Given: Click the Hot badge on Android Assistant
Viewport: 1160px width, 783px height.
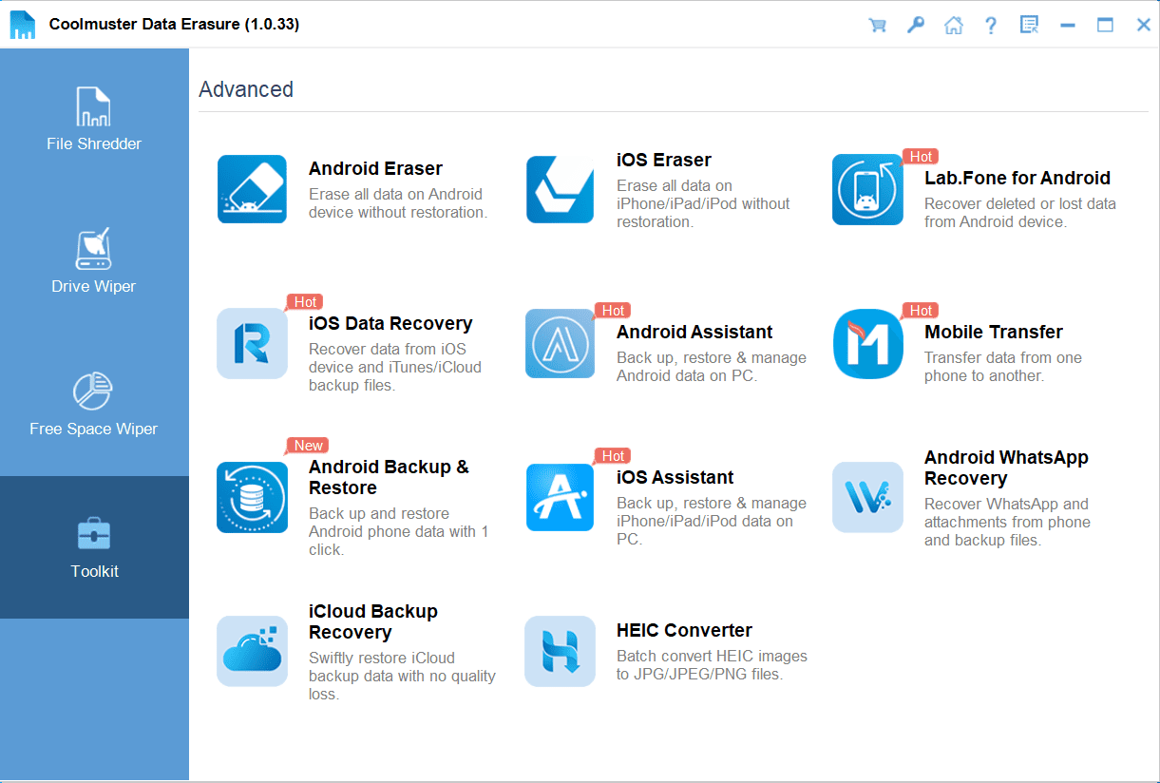Looking at the screenshot, I should point(613,311).
